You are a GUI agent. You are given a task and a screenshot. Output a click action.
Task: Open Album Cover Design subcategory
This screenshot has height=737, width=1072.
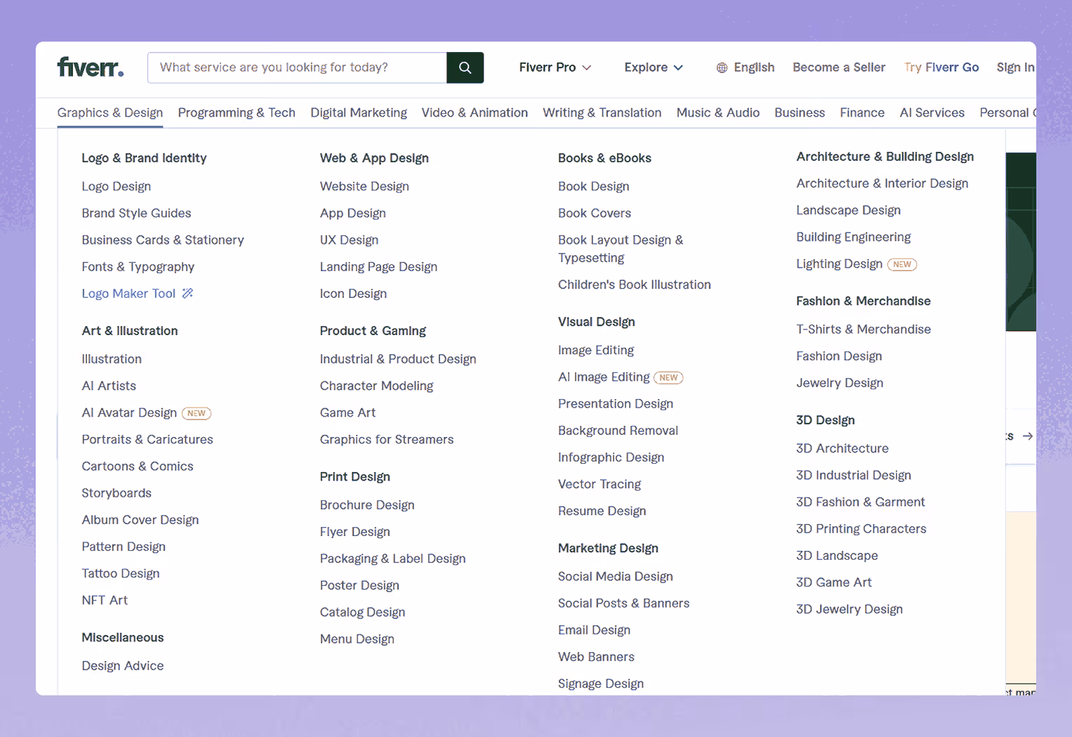tap(140, 519)
